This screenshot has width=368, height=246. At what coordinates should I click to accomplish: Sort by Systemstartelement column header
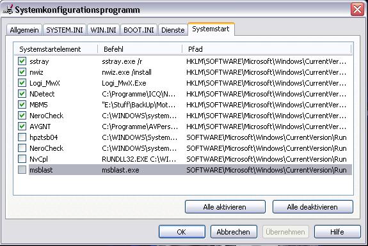[x=56, y=49]
